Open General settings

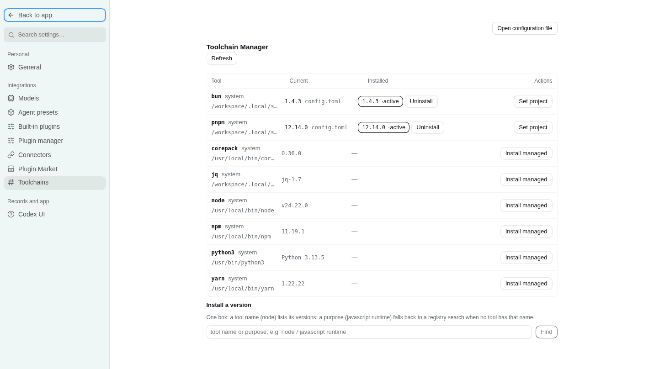coord(55,67)
